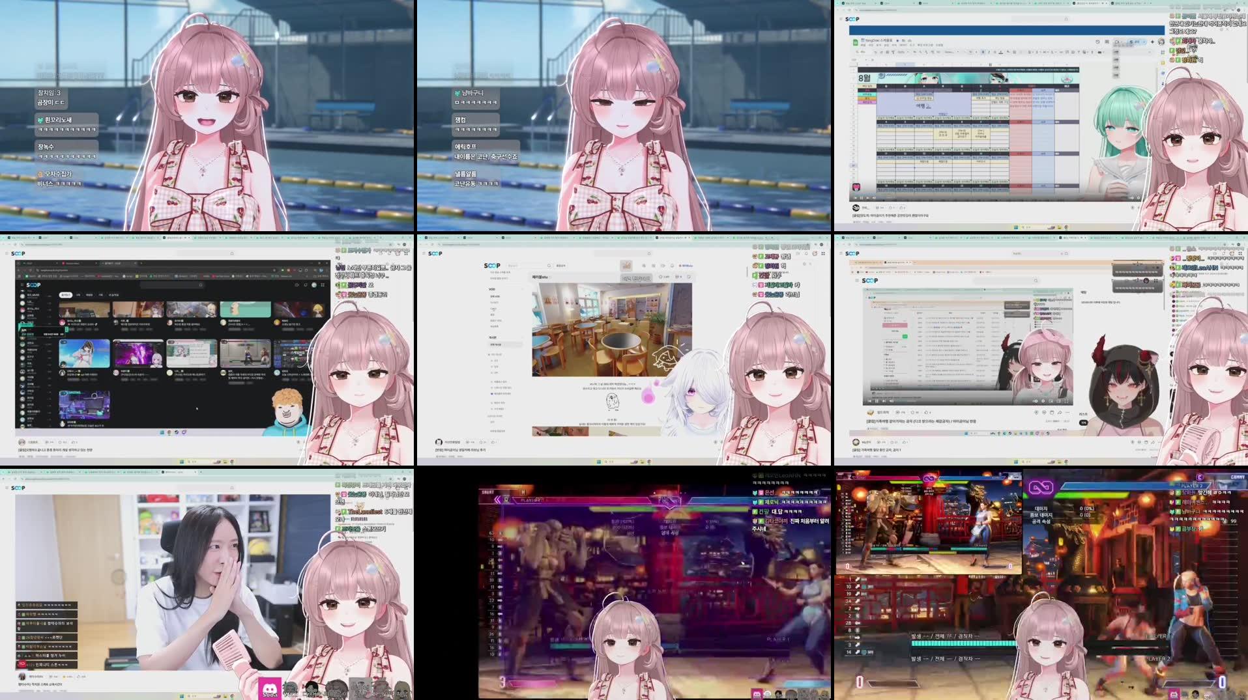Click the SOOP logo above the webcam video
1248x700 pixels.
[x=18, y=488]
